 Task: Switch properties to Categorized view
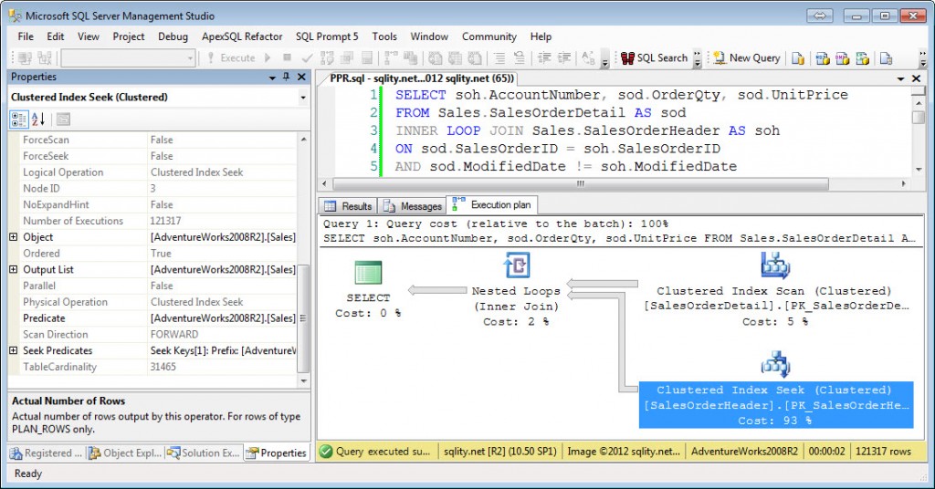19,119
